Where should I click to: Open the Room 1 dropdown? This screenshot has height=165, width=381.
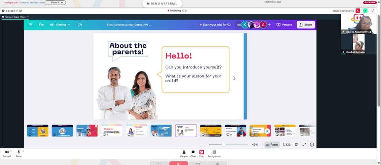click(55, 3)
